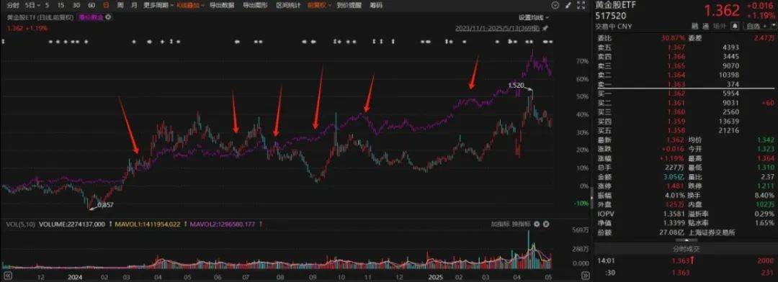Viewport: 778px width, 282px height.
Task: Close the VOL indicator panel
Action: click(x=546, y=224)
